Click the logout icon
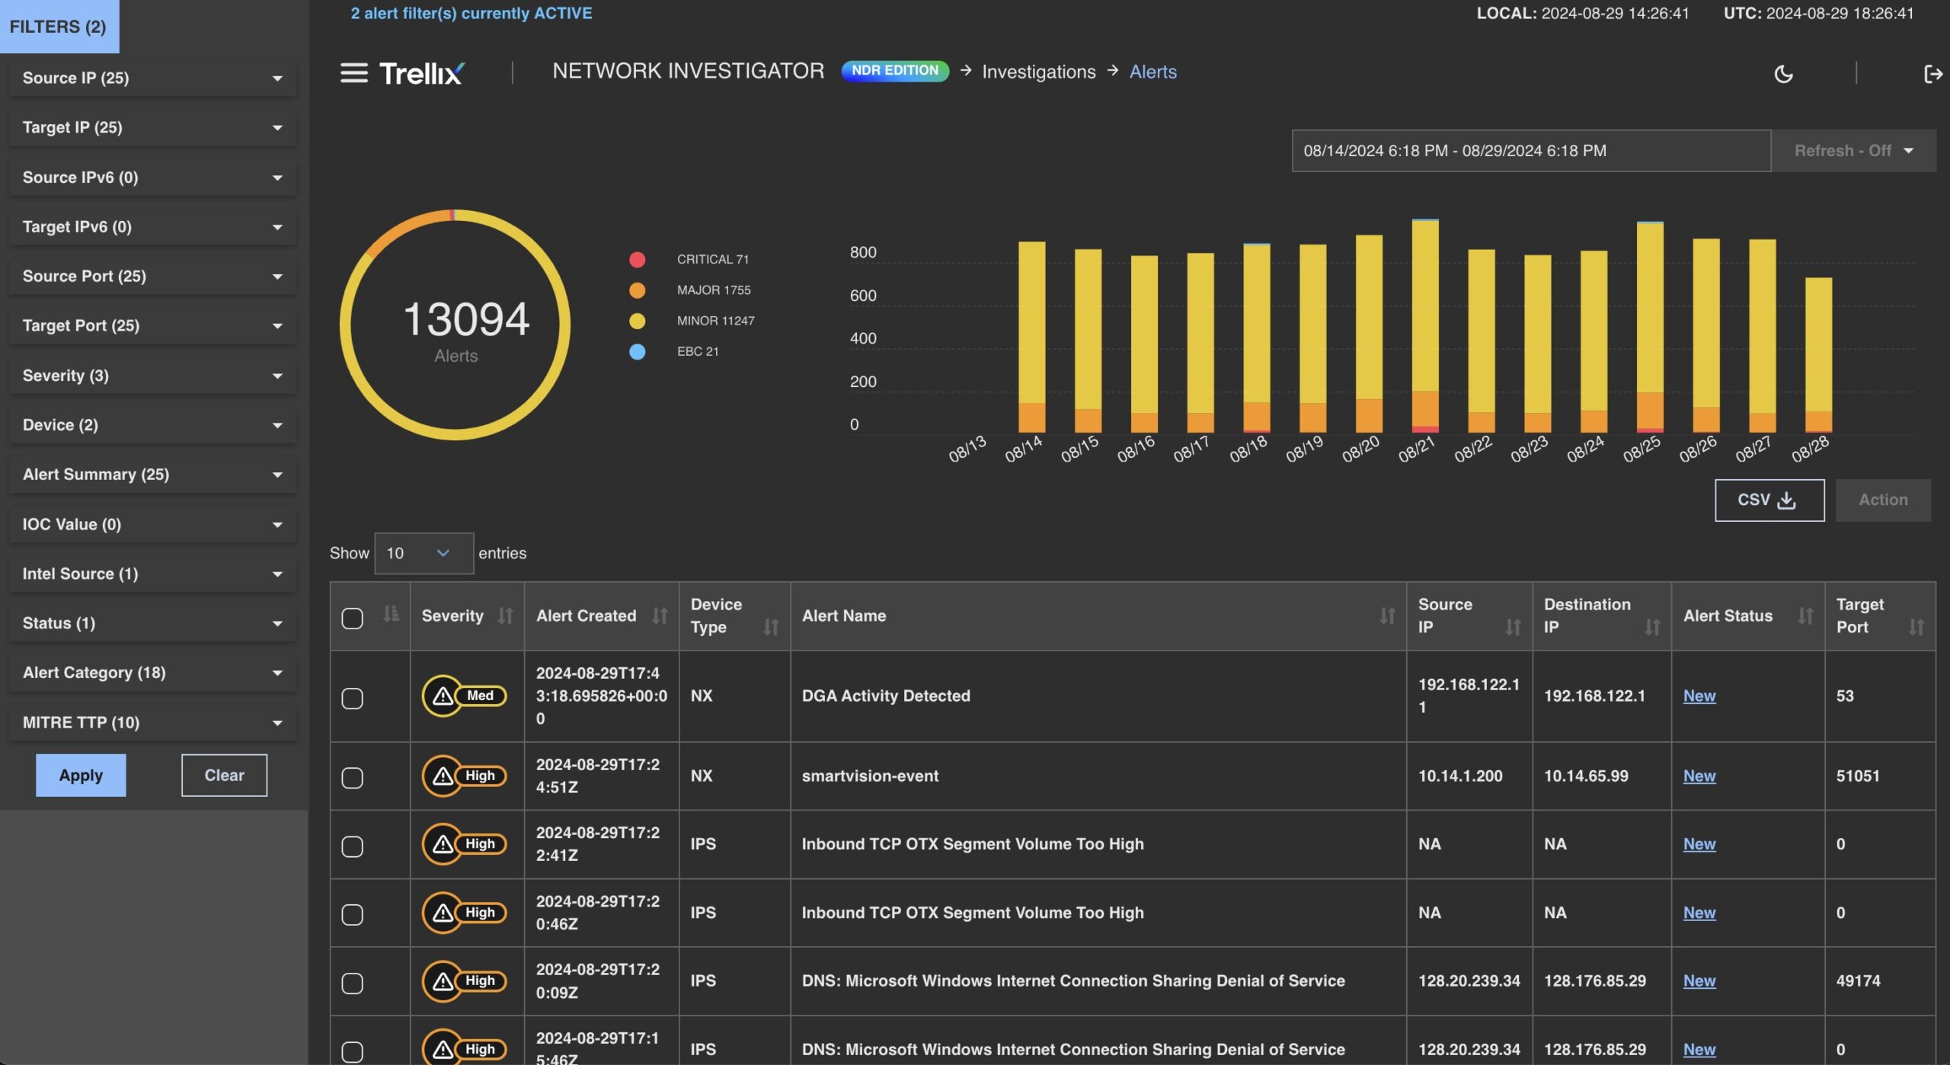This screenshot has width=1950, height=1065. [x=1932, y=74]
